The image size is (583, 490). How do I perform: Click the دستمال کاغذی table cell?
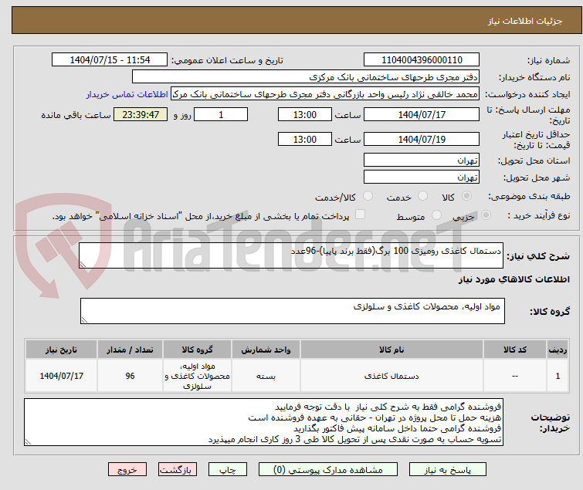click(x=391, y=376)
